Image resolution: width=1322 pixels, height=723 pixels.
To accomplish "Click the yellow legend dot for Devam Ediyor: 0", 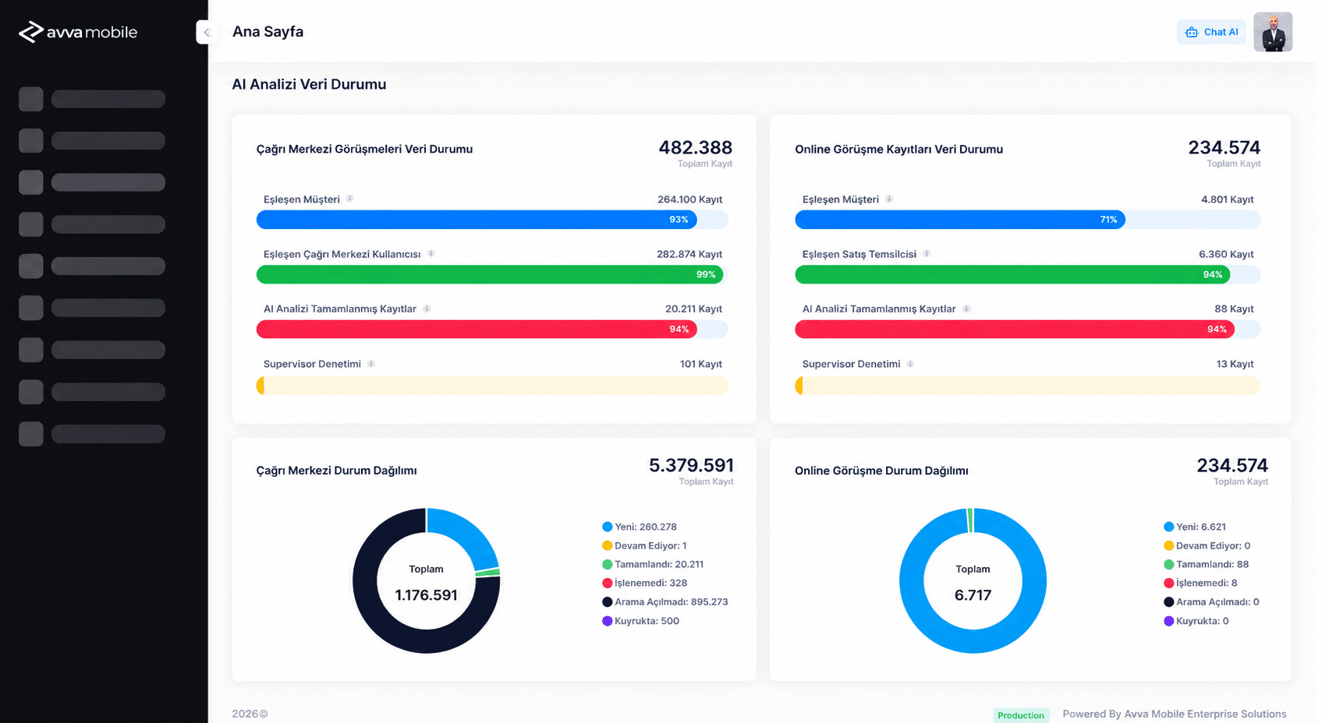I will (1169, 545).
